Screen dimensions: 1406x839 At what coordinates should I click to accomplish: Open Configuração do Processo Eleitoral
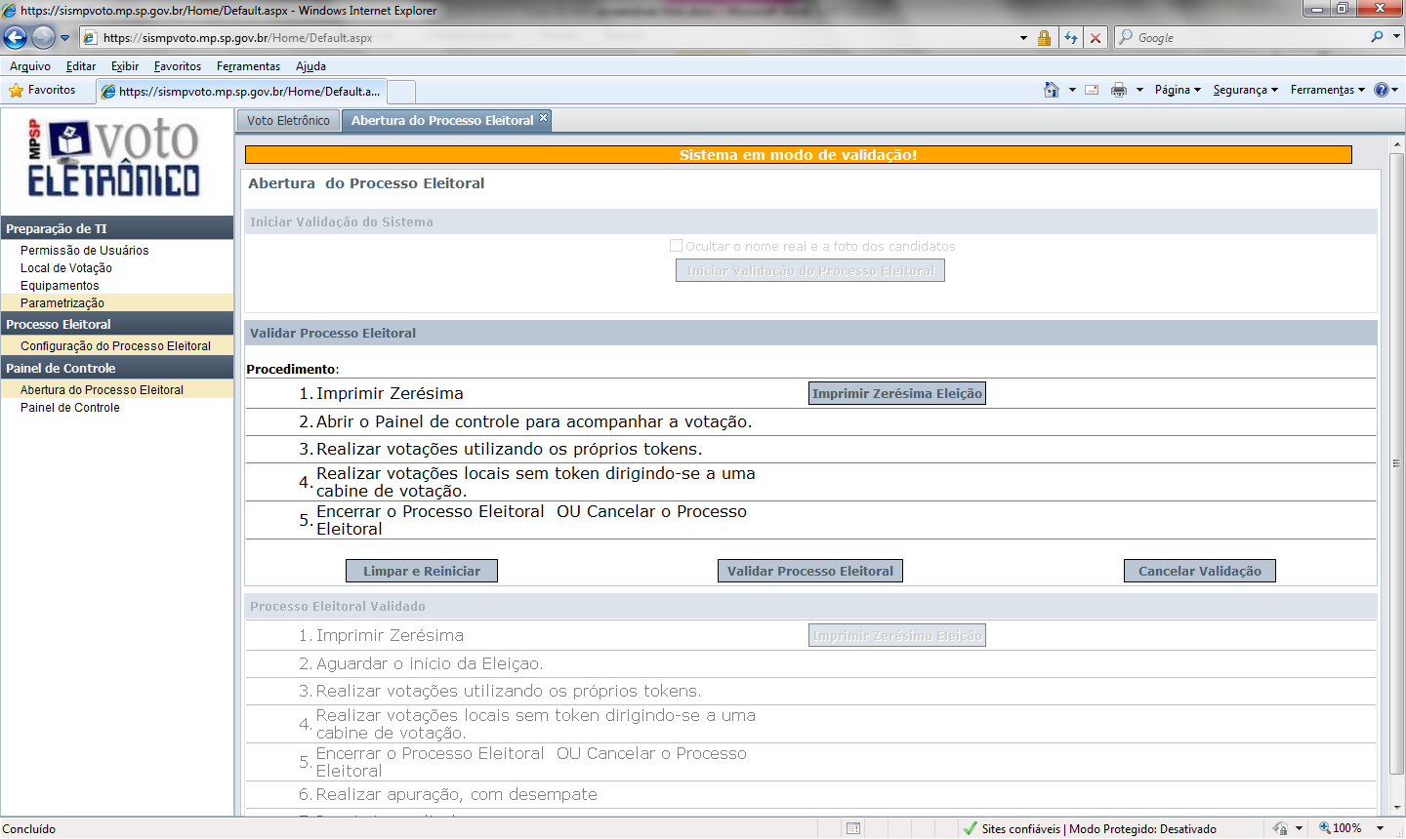115,346
